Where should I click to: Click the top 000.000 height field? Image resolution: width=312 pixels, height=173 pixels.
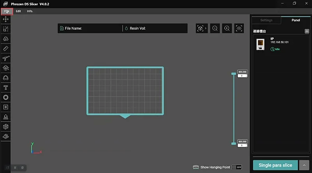pyautogui.click(x=243, y=72)
